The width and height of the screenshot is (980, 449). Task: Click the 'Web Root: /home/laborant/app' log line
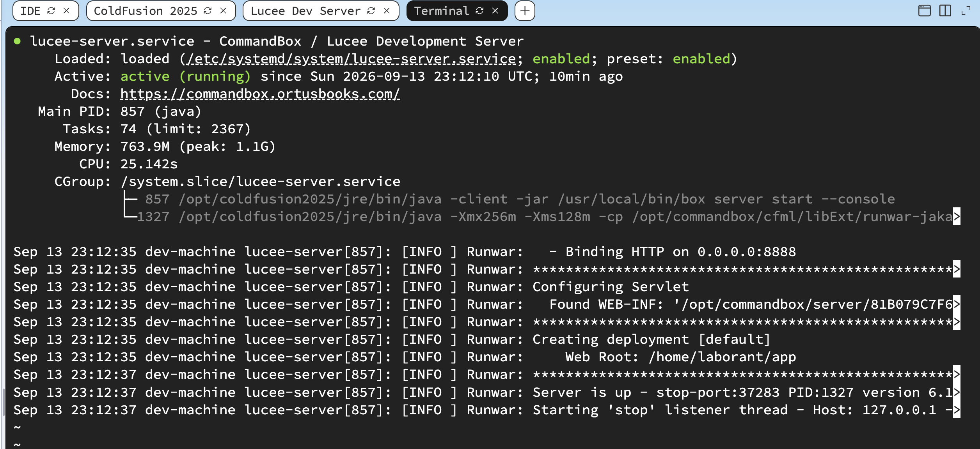click(x=405, y=357)
